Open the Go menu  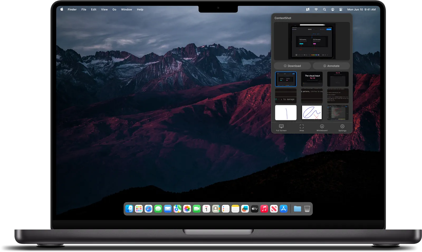[114, 9]
